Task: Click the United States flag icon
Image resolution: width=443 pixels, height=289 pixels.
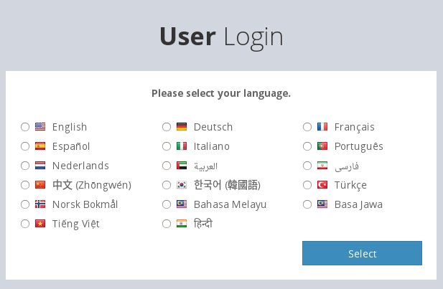Action: 40,127
